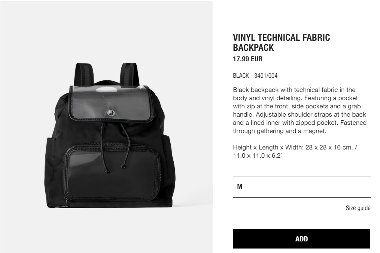Click the 17.99 EUR price
Image resolution: width=380 pixels, height=253 pixels.
(247, 59)
